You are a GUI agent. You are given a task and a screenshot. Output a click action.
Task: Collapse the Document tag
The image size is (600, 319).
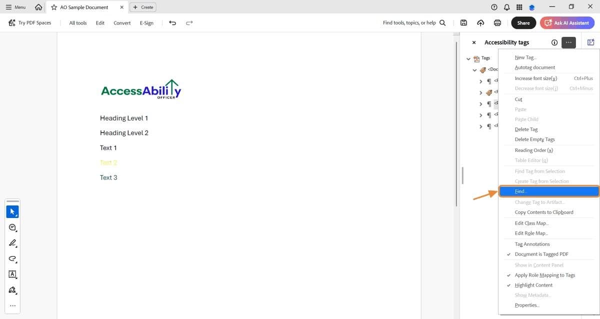coord(474,69)
